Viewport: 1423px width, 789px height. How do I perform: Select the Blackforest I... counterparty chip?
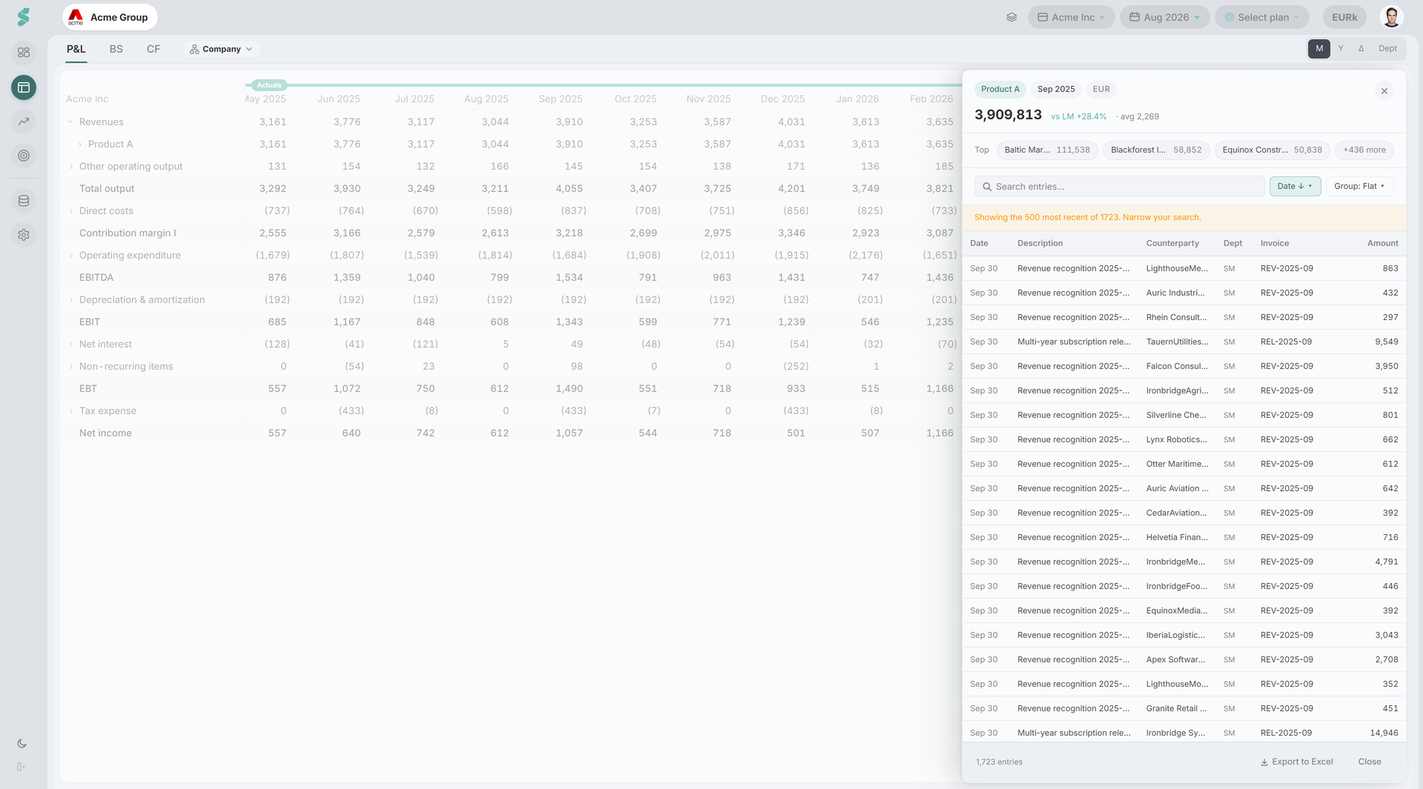[1155, 150]
